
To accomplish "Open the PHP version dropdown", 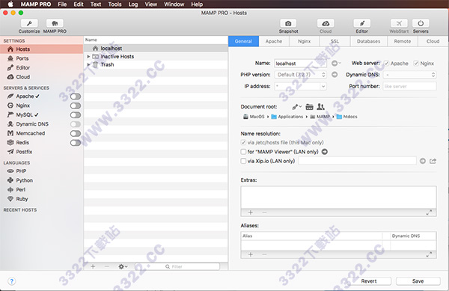I will point(300,75).
